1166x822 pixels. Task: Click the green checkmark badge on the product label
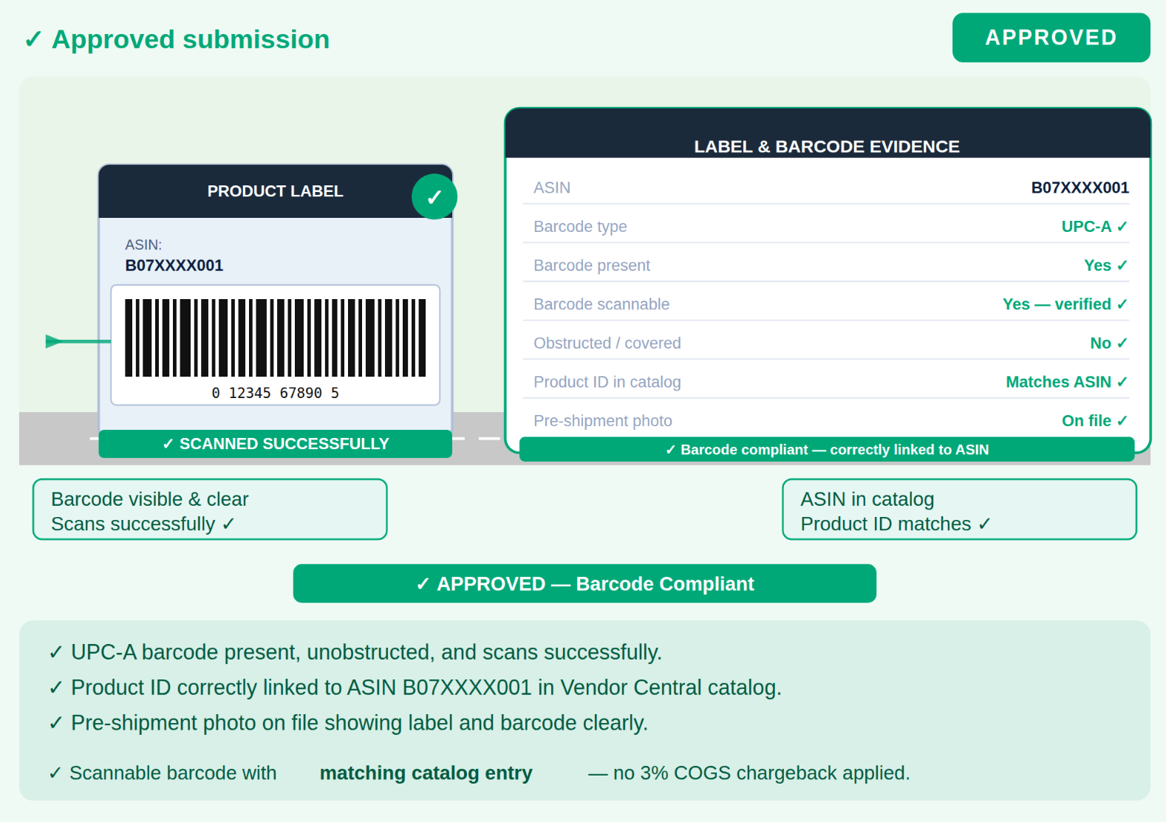434,196
